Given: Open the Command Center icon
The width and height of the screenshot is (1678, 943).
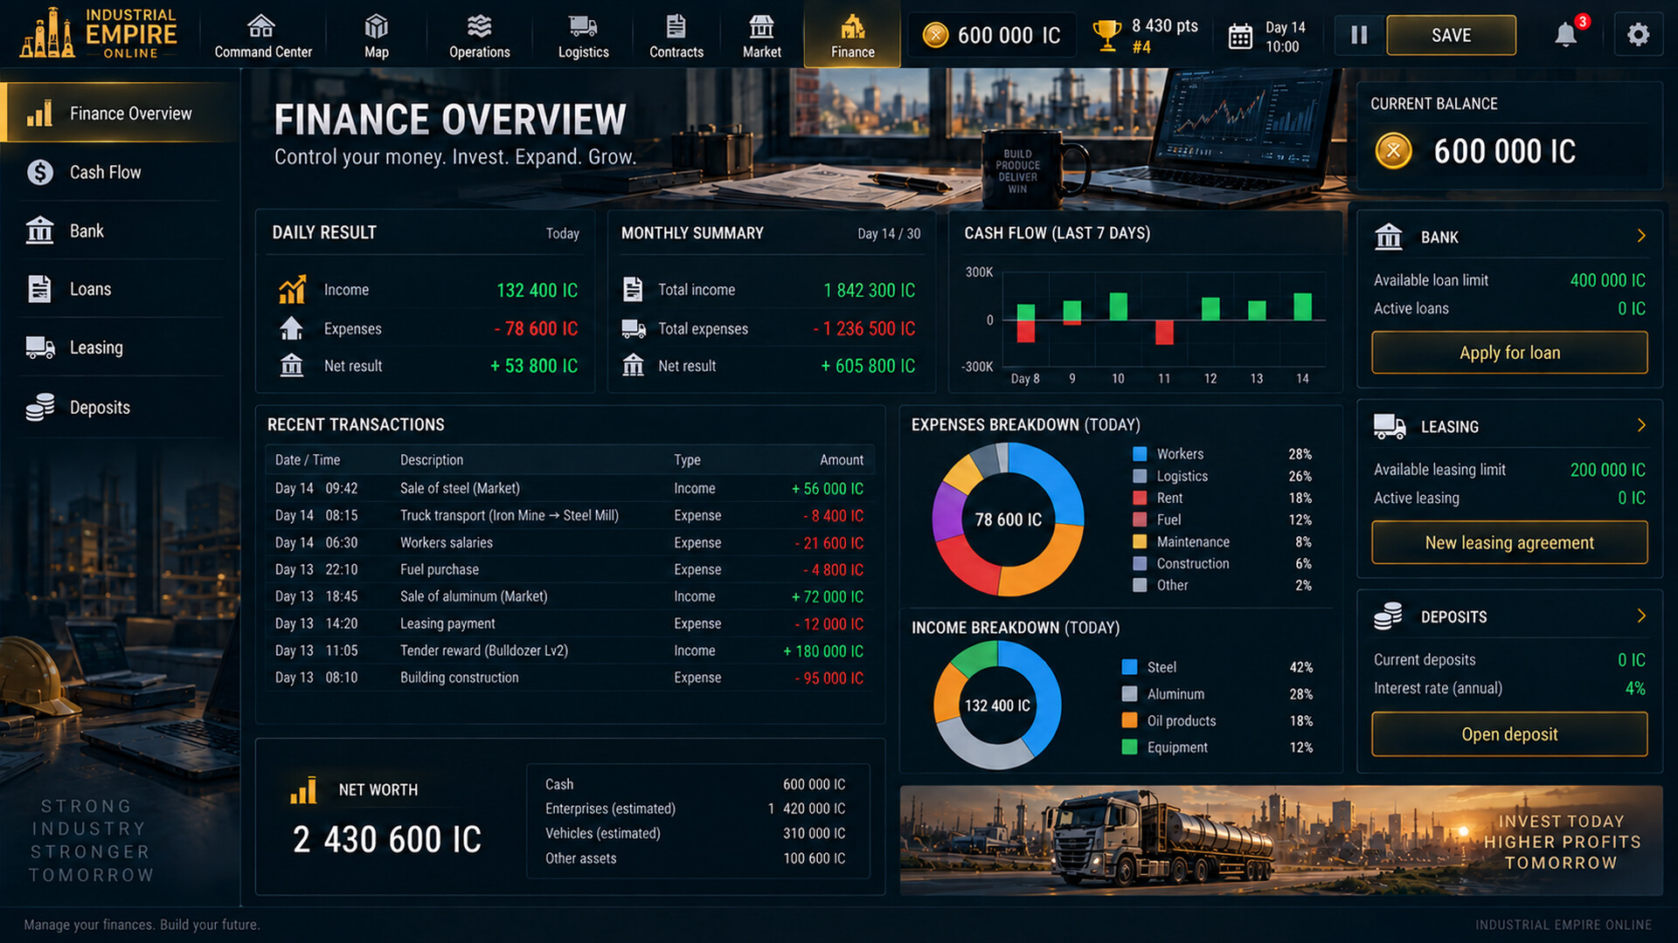Looking at the screenshot, I should pyautogui.click(x=261, y=26).
